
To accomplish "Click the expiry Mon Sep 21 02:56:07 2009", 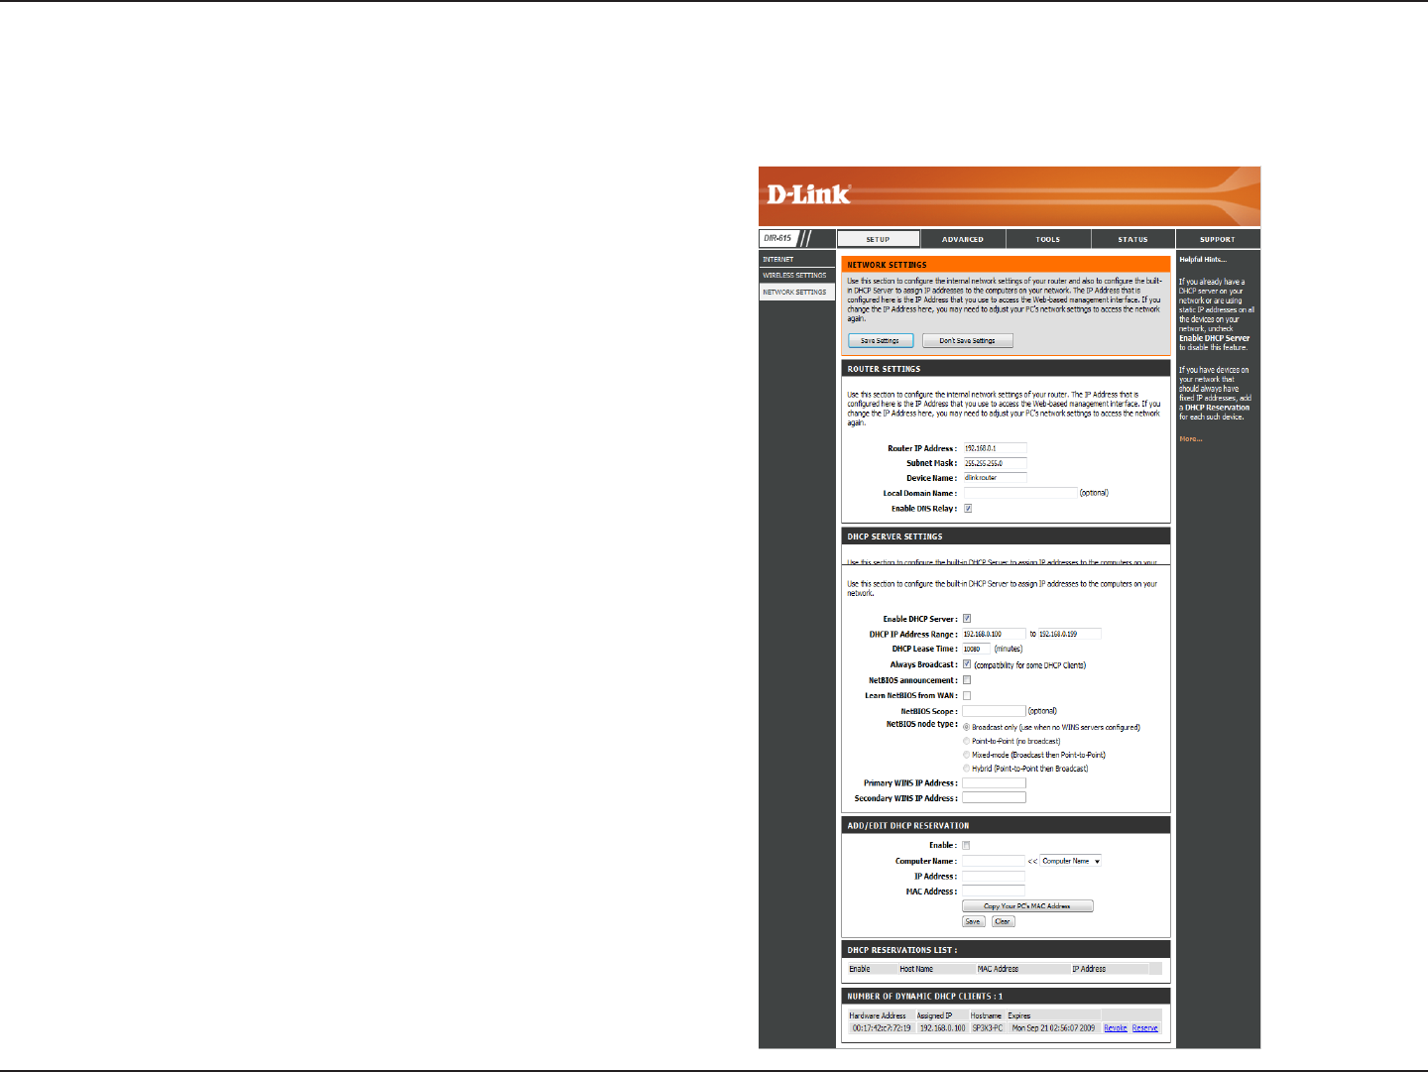I will [1053, 1028].
